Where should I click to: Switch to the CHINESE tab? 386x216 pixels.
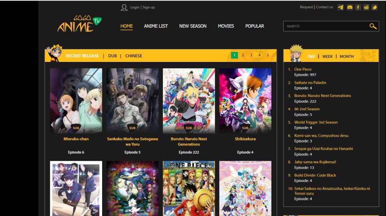pyautogui.click(x=134, y=56)
